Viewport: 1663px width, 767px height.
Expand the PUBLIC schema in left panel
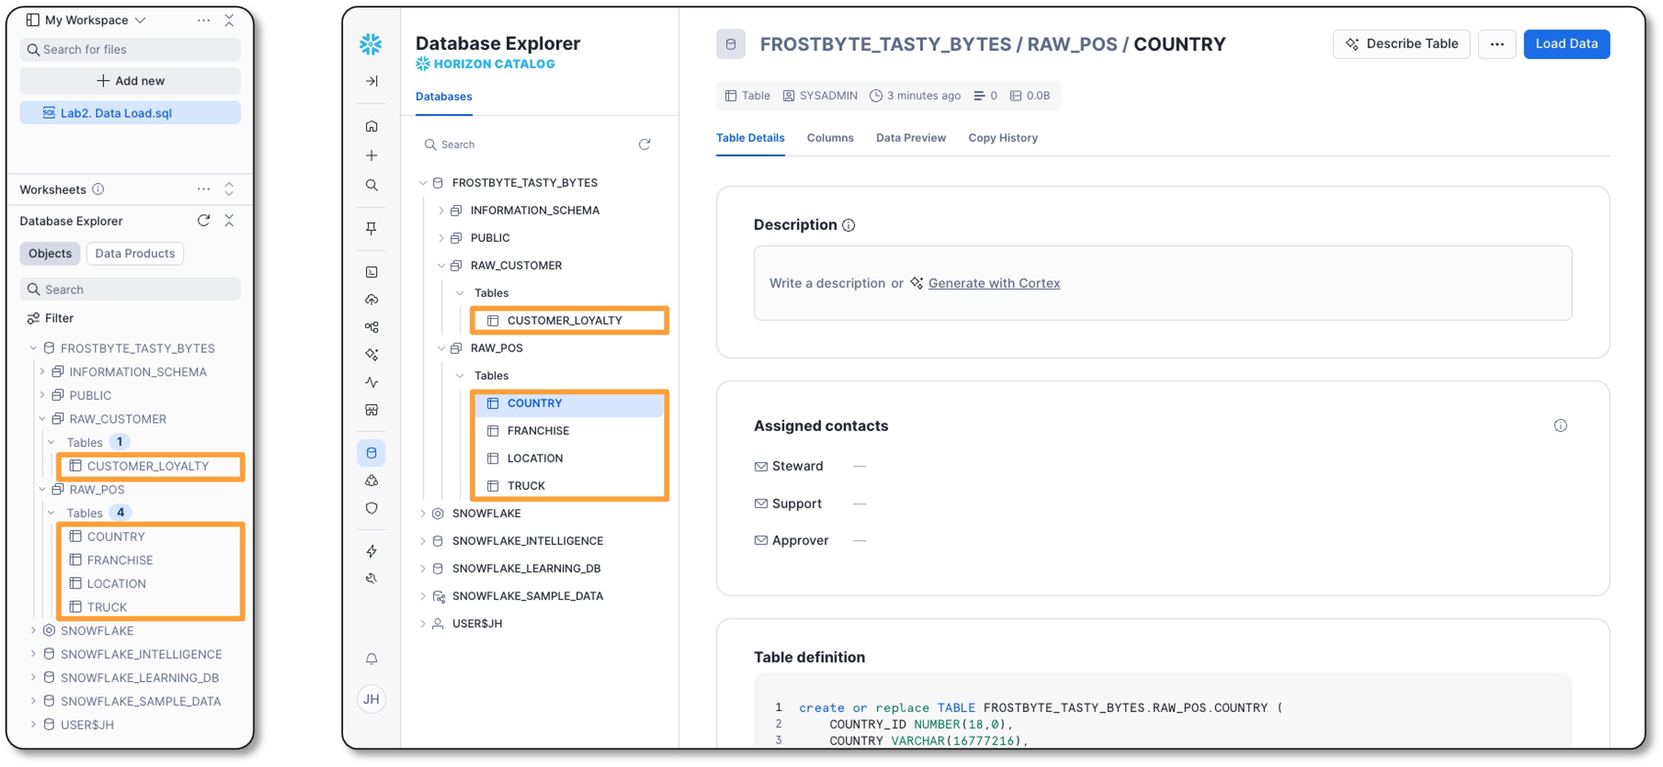click(x=42, y=395)
